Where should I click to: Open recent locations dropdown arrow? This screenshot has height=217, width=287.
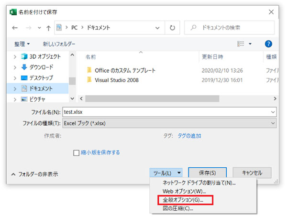[x=39, y=28]
